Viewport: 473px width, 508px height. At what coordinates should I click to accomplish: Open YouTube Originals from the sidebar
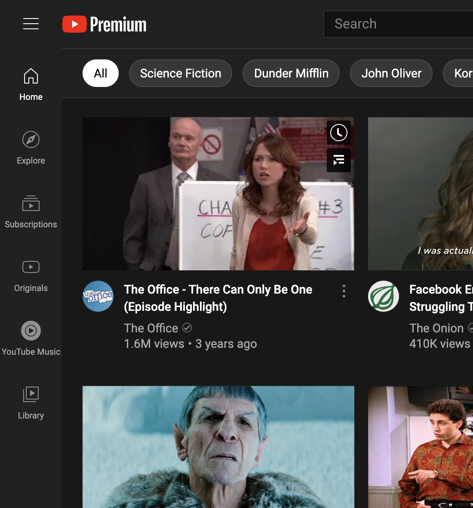[x=31, y=267]
